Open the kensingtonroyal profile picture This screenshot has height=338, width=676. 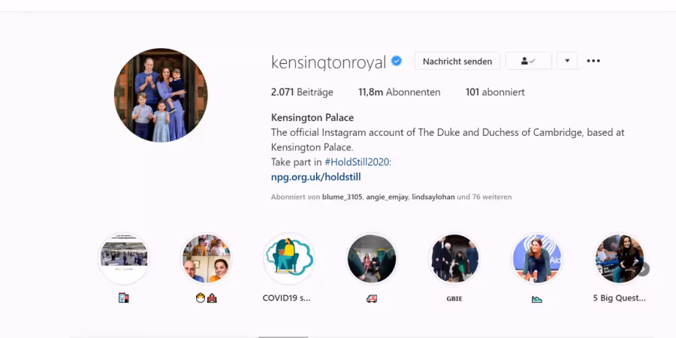[161, 95]
